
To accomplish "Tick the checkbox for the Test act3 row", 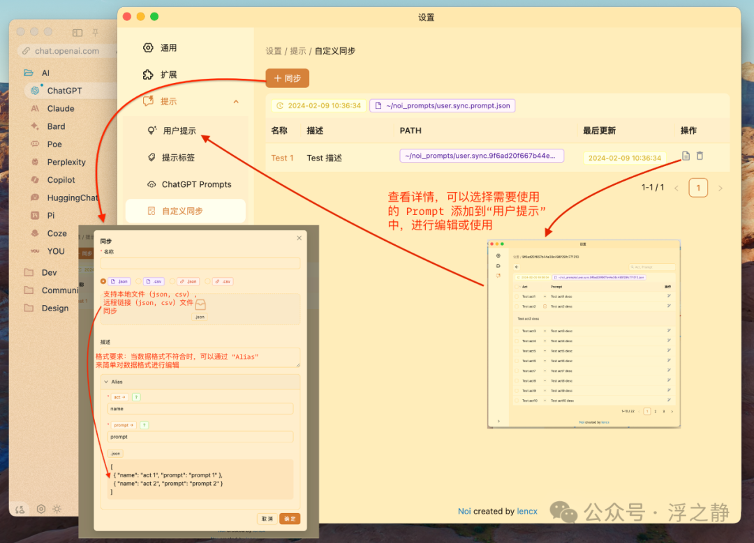I will coord(517,331).
